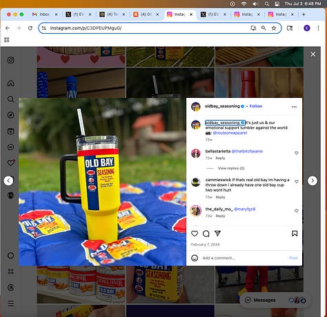Open the Explore compass icon in sidebar
The image size is (327, 317).
[x=10, y=115]
